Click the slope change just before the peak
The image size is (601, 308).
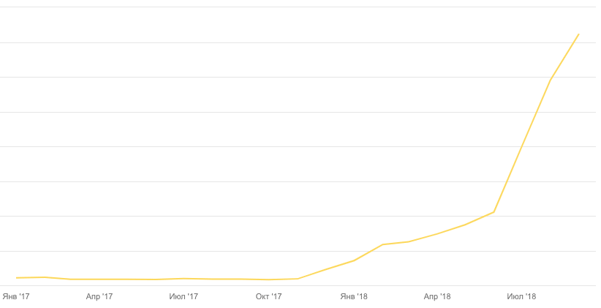(x=550, y=80)
